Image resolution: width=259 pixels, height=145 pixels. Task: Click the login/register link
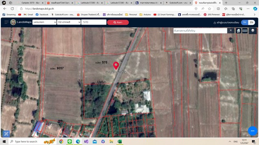(226, 23)
